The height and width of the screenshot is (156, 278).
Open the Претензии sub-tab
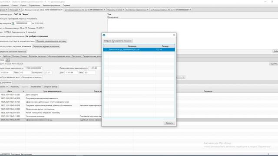point(76,56)
